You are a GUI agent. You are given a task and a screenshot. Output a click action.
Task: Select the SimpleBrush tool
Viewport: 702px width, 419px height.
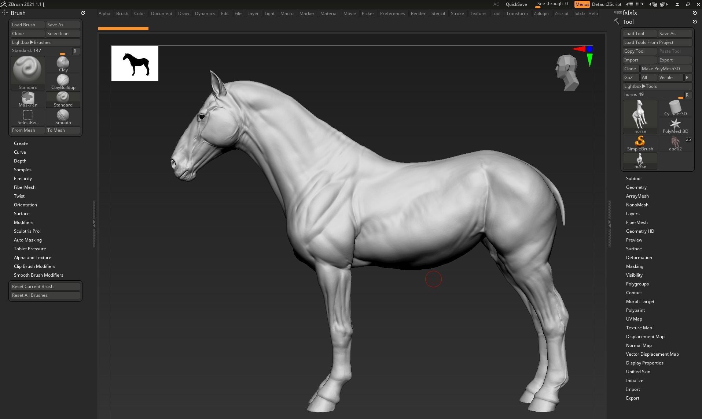click(640, 142)
